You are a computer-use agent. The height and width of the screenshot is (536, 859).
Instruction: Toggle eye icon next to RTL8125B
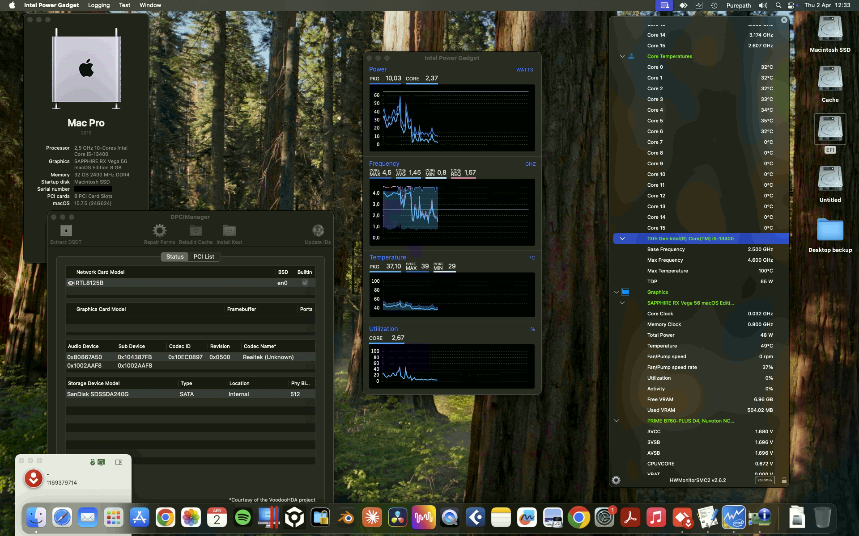tap(70, 283)
